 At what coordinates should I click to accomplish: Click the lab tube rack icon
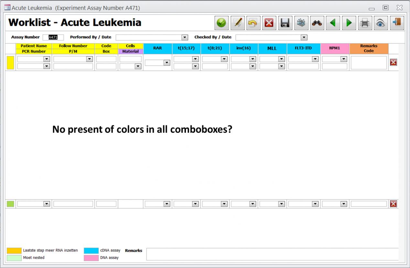[301, 23]
